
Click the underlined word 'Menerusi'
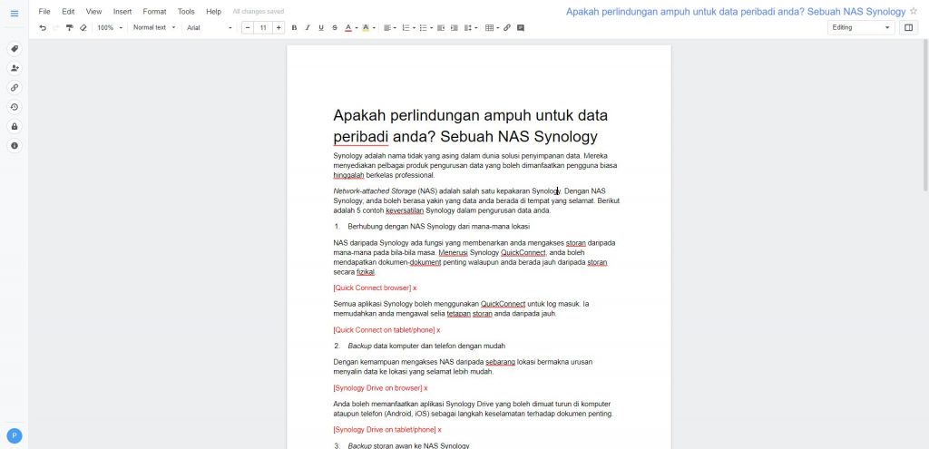click(x=454, y=252)
